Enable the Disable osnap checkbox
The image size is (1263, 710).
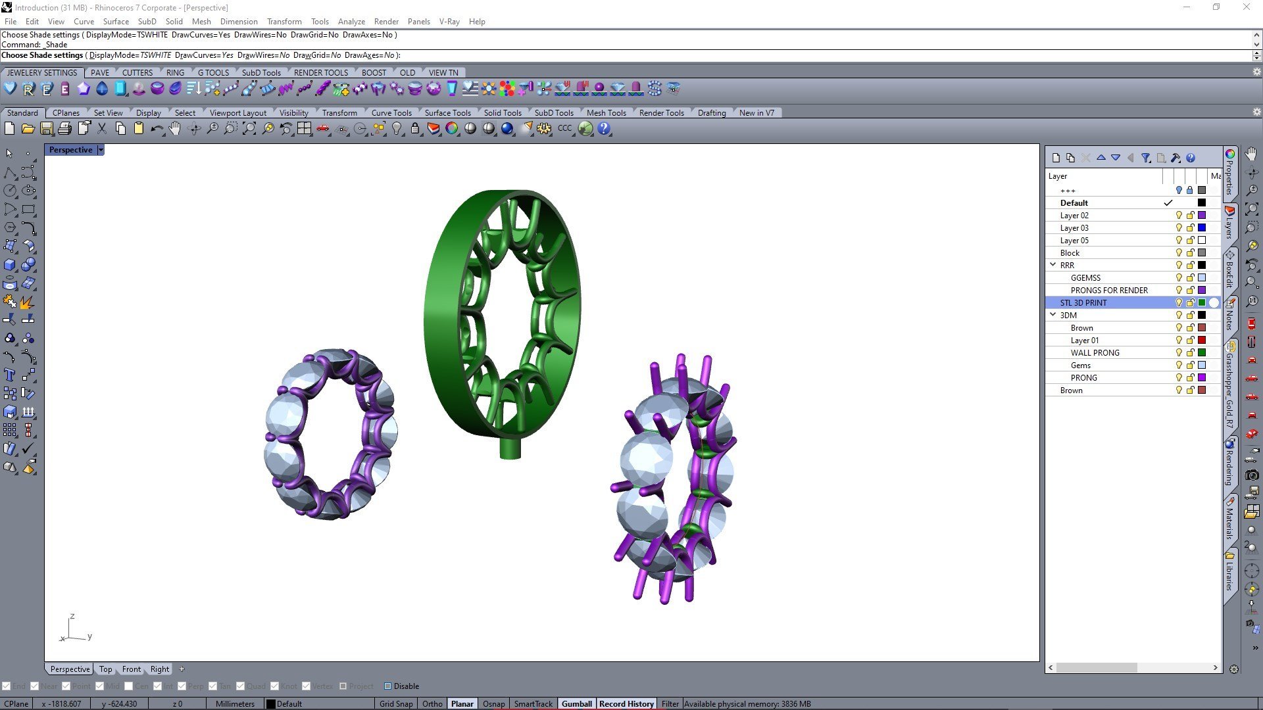(x=388, y=686)
